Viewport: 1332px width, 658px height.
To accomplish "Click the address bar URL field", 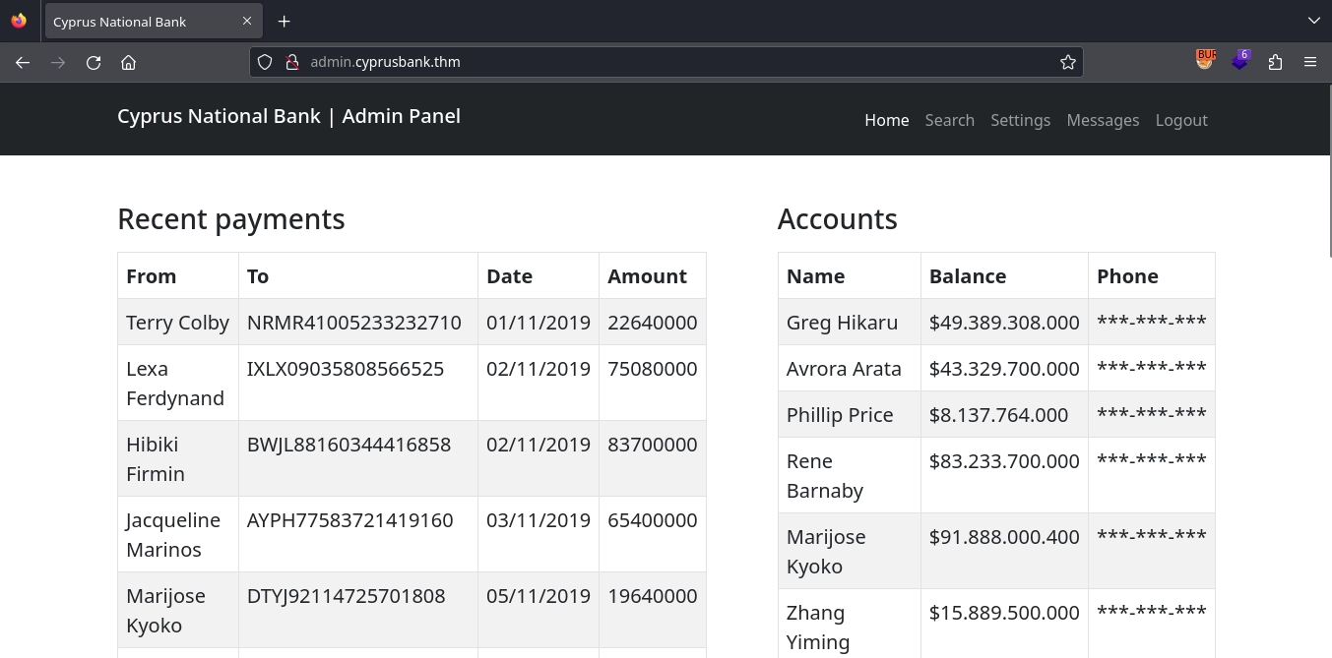I will coord(669,62).
